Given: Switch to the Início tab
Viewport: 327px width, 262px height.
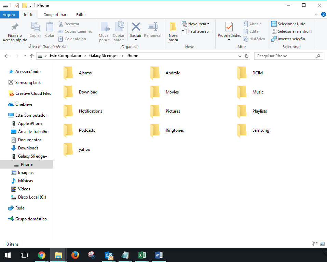Looking at the screenshot, I should click(29, 15).
